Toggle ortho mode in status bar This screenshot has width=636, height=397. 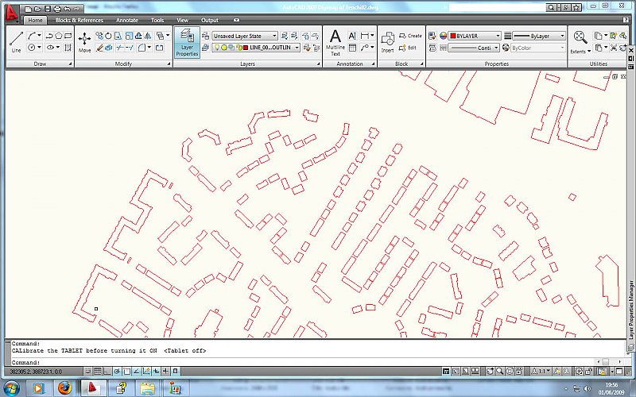pos(107,371)
